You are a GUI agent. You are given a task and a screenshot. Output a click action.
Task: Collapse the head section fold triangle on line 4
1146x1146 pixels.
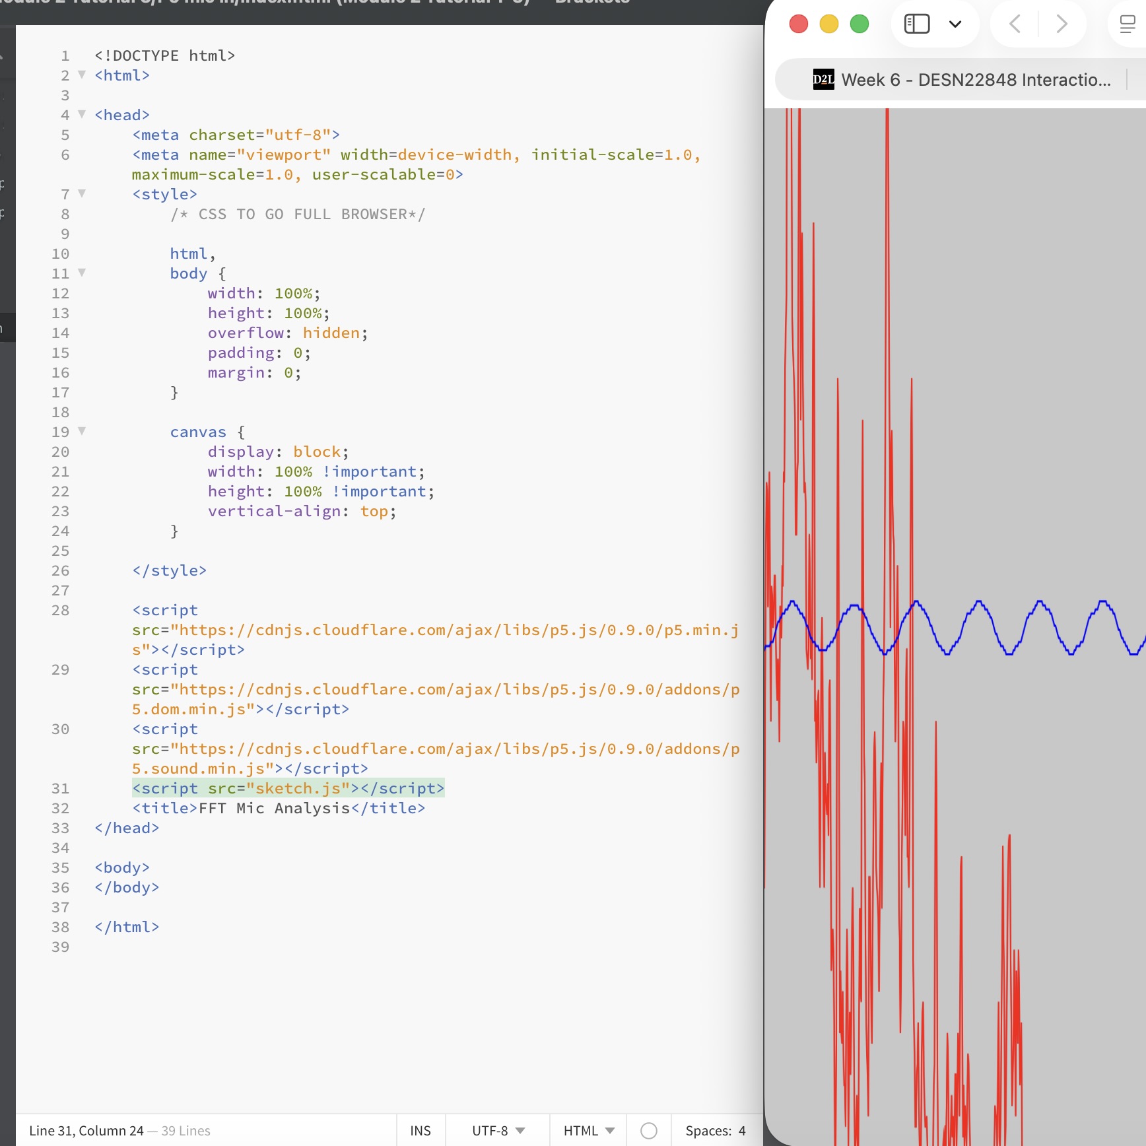82,114
